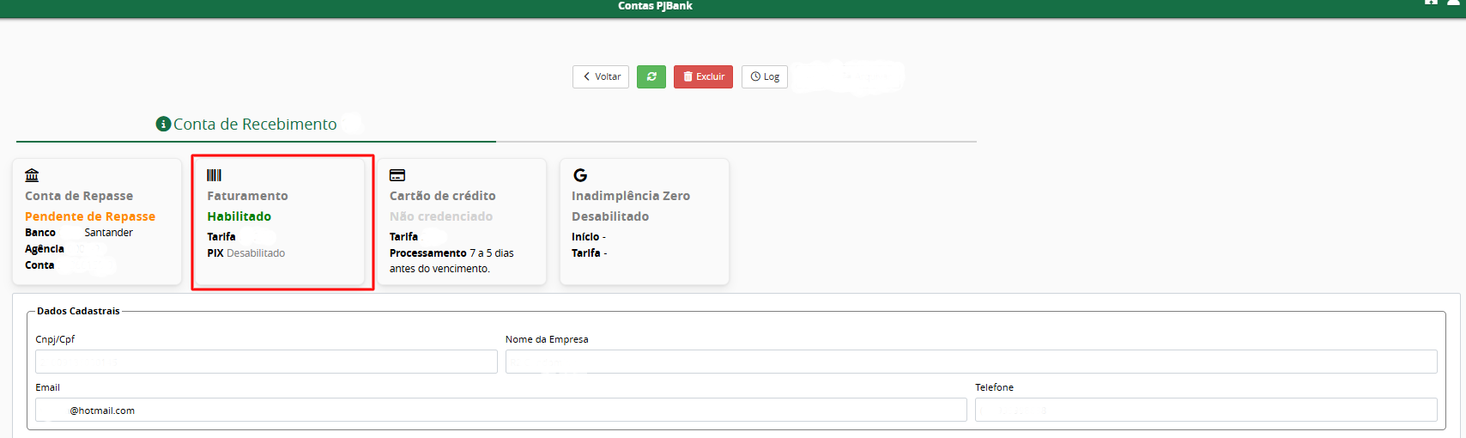Screen dimensions: 1466x438
Task: Focus the Nome da Empresa field
Action: [x=971, y=362]
